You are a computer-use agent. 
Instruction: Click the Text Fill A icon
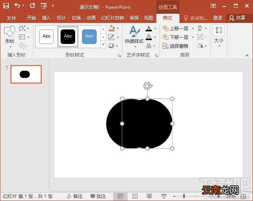coord(149,29)
